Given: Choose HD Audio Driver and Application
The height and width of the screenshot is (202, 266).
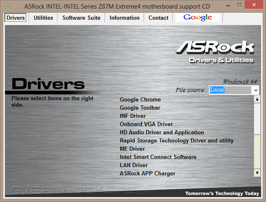Looking at the screenshot, I should click(162, 133).
